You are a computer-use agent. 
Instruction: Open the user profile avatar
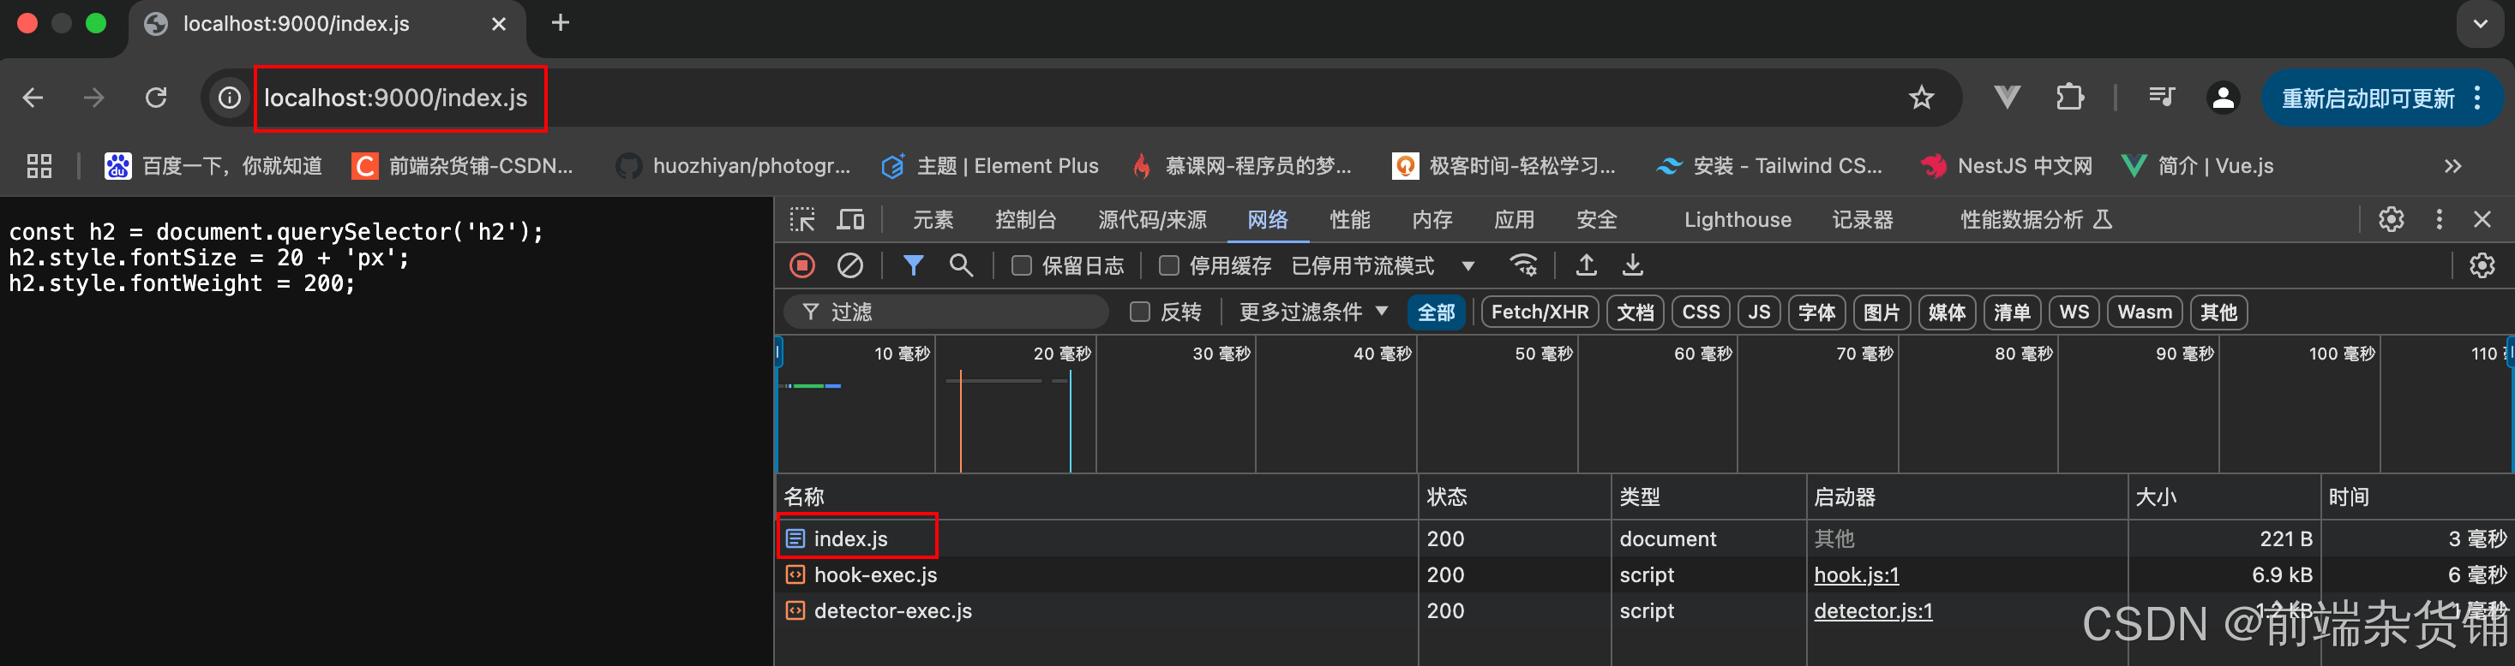click(x=2223, y=98)
